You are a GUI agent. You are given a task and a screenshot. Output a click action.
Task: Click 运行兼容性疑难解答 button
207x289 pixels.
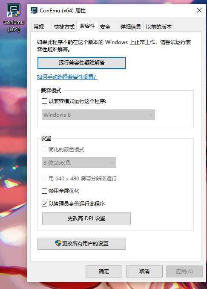(82, 63)
